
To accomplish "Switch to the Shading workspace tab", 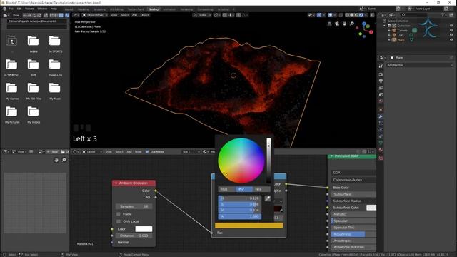I will point(154,9).
